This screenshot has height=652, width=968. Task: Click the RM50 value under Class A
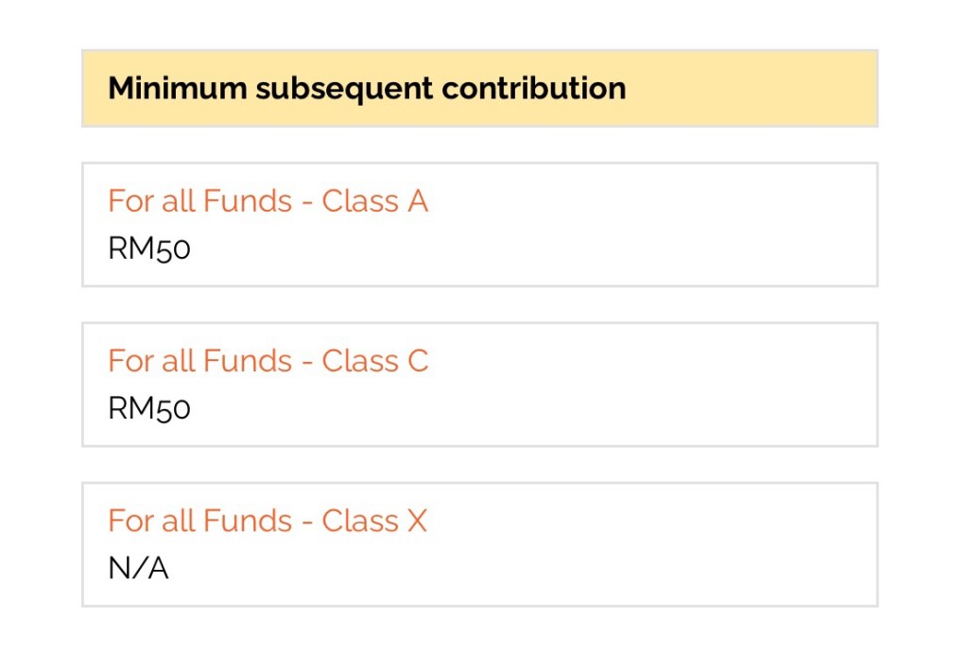pos(149,249)
